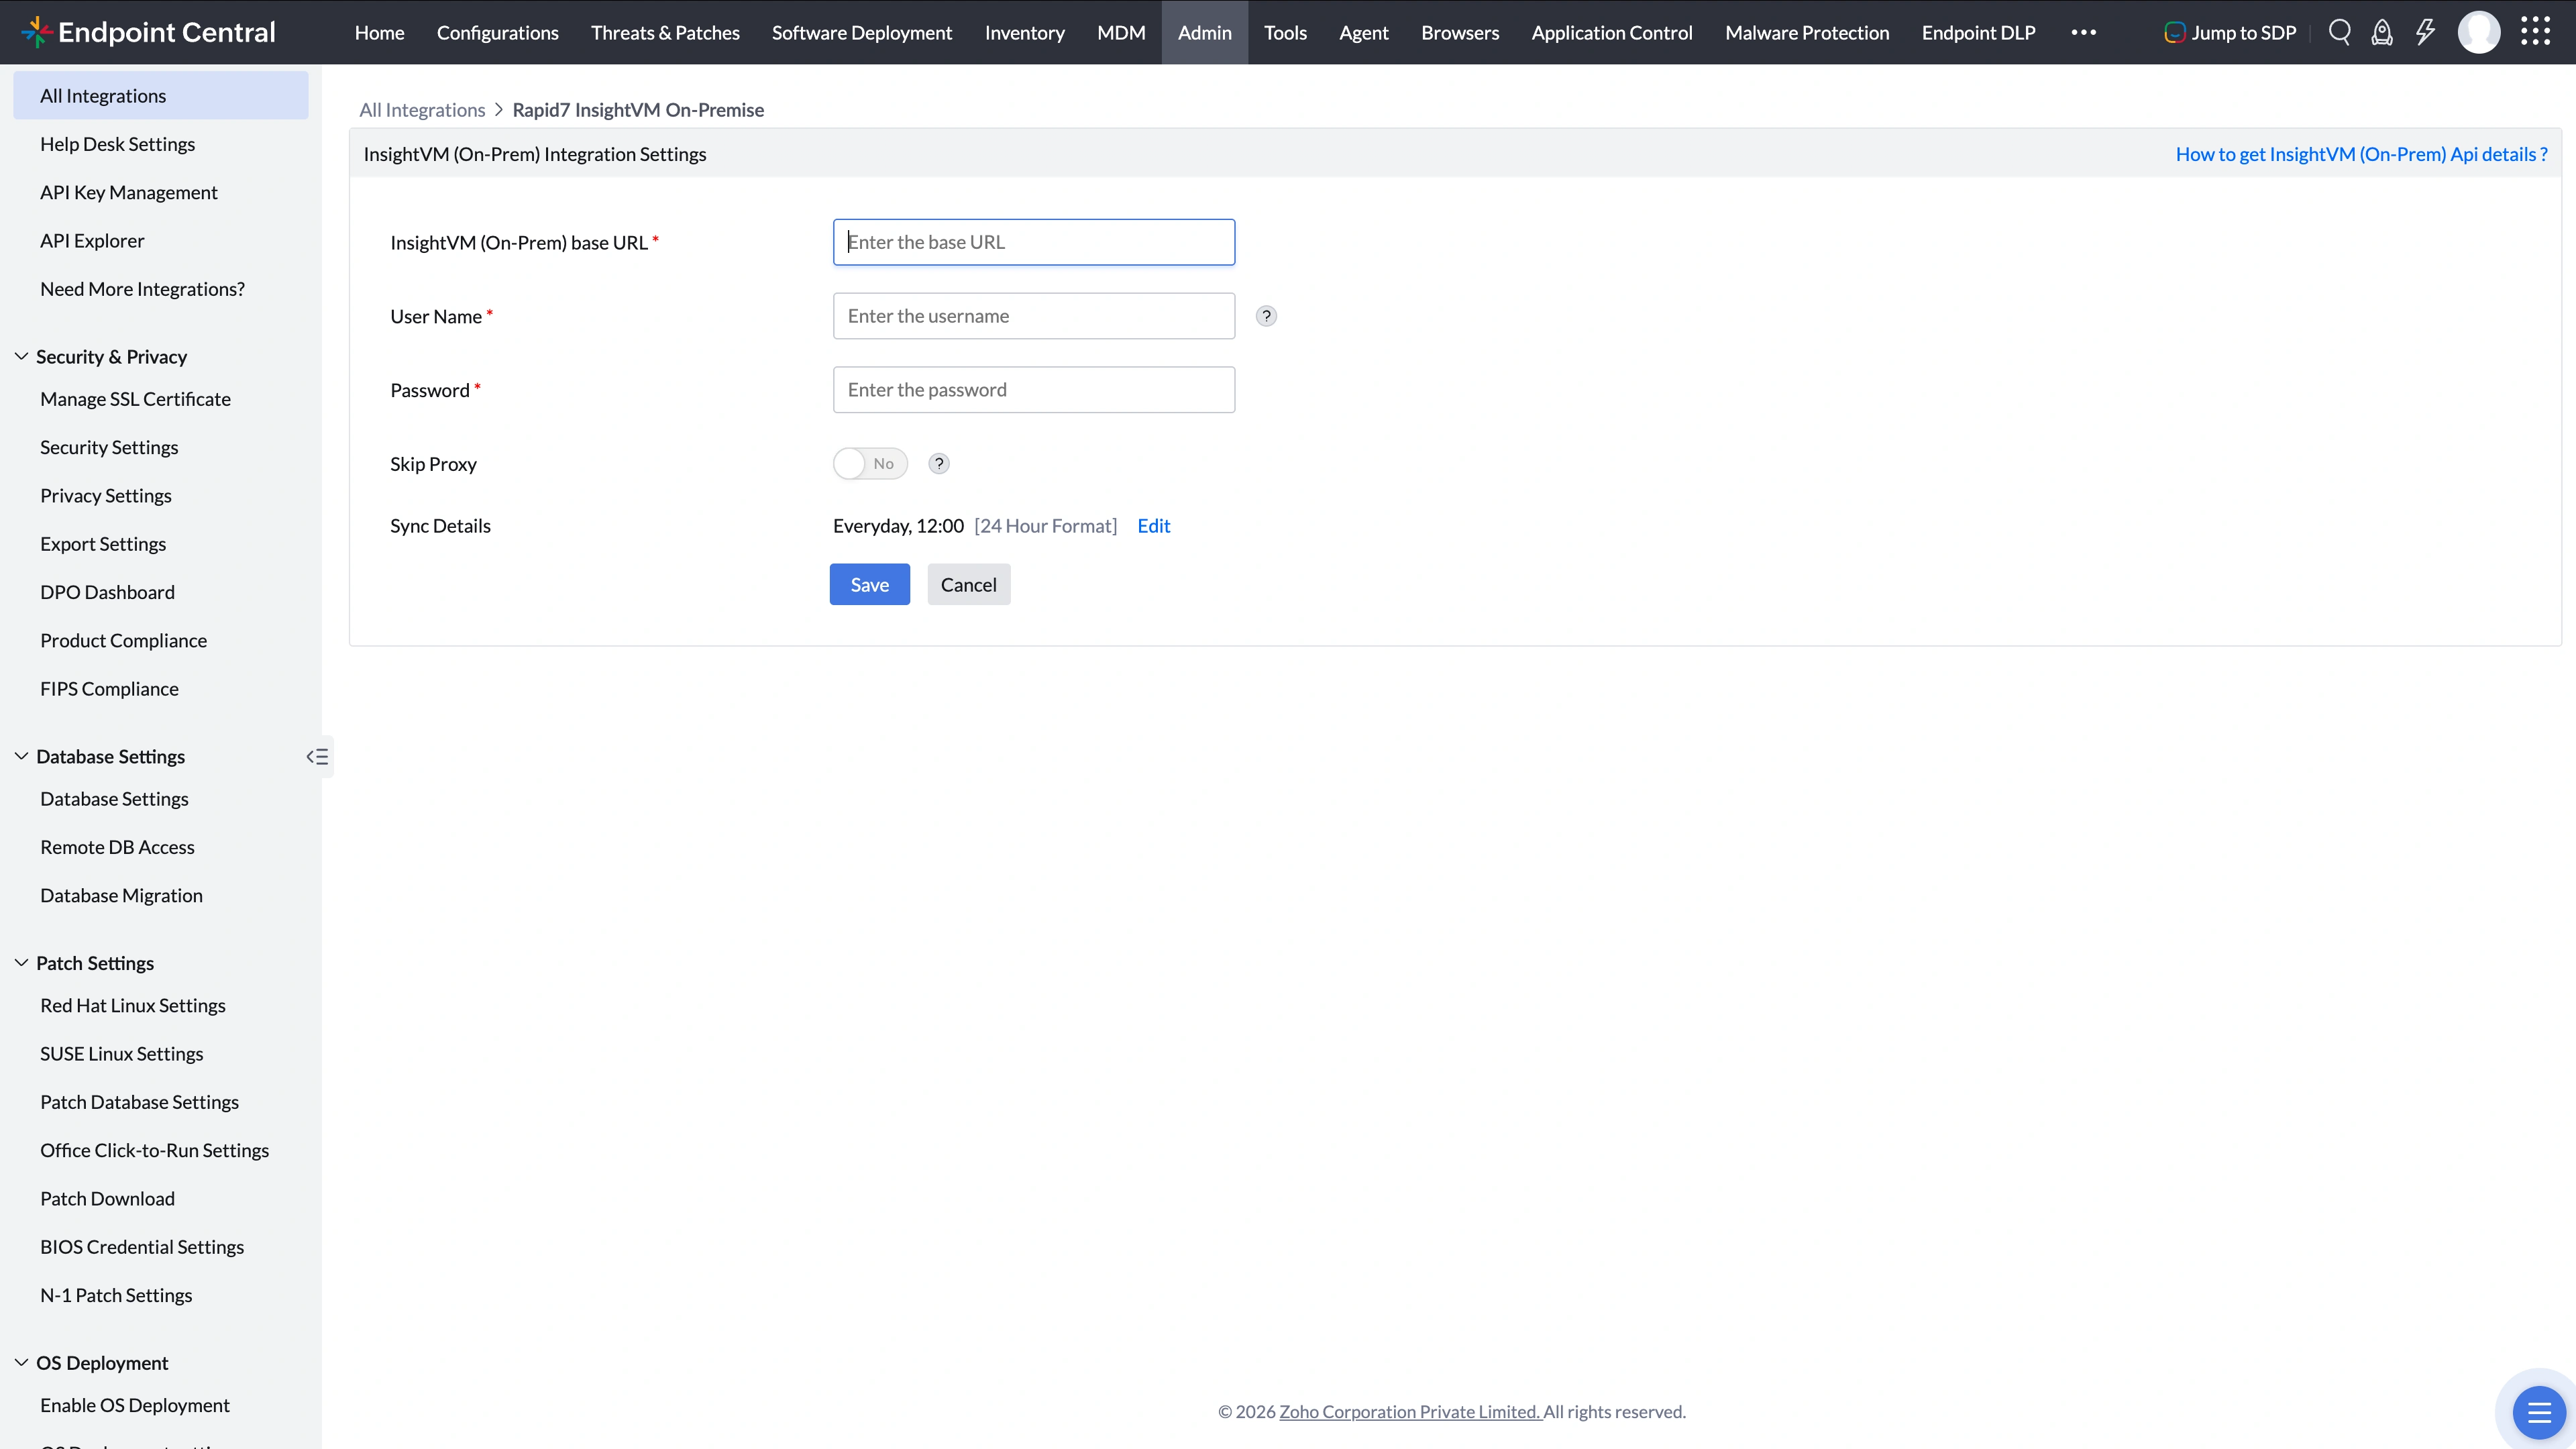Collapse the Patch Settings section
Screen dimensions: 2576x1449
click(21, 963)
